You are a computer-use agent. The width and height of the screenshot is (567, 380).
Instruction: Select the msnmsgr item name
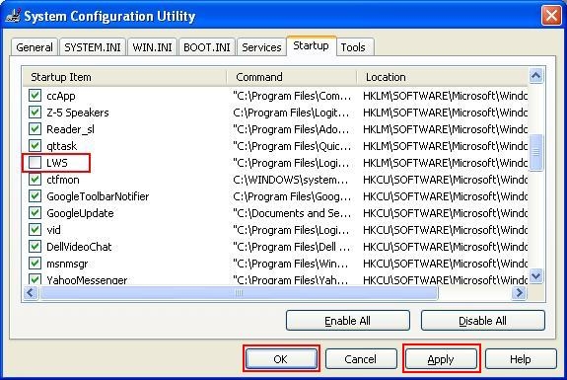pyautogui.click(x=67, y=264)
